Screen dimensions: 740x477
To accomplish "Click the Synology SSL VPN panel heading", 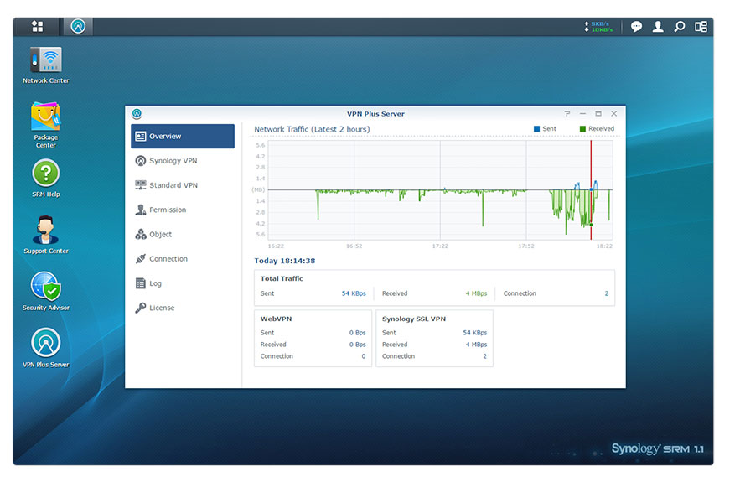I will coord(414,319).
